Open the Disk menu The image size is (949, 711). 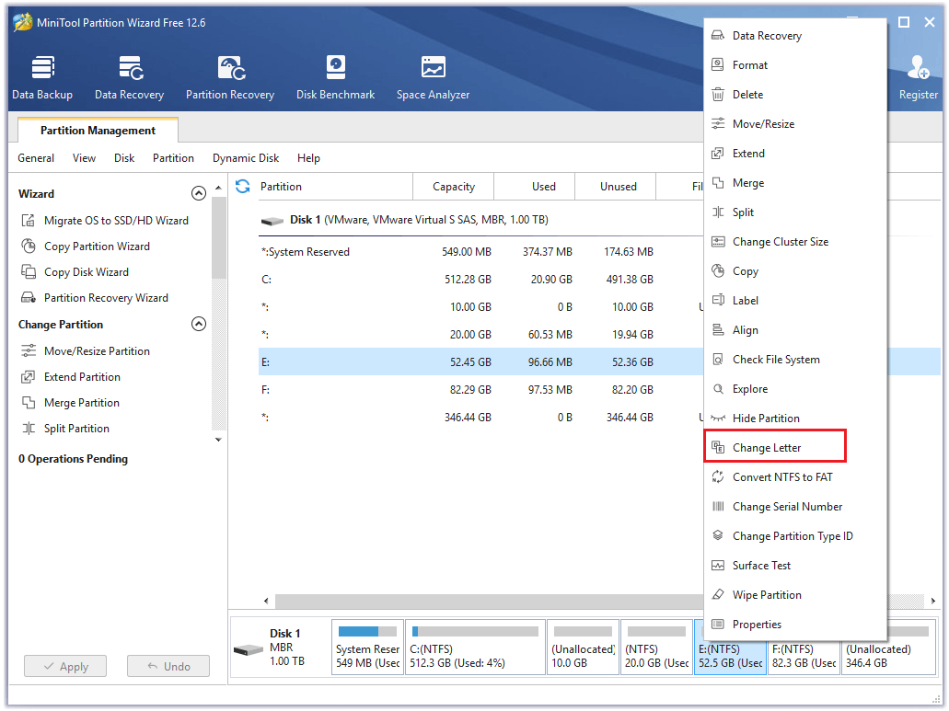(x=124, y=158)
